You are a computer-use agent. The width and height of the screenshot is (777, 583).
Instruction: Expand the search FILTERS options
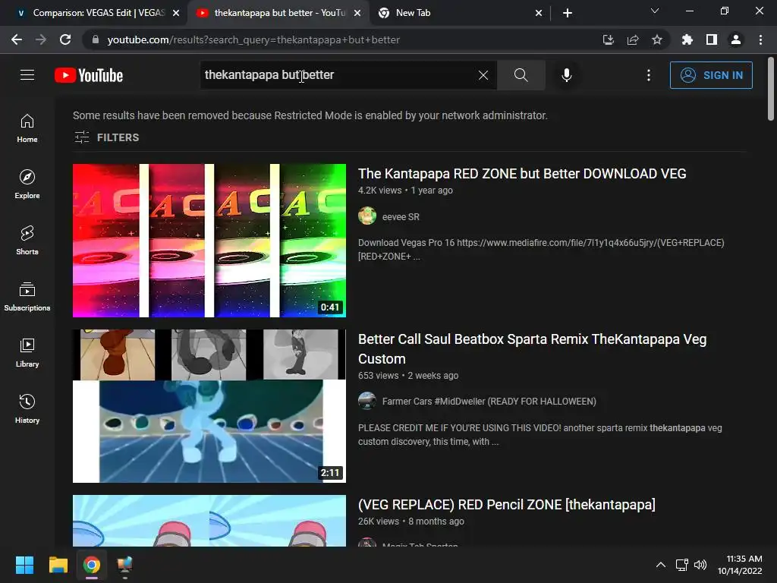click(106, 137)
